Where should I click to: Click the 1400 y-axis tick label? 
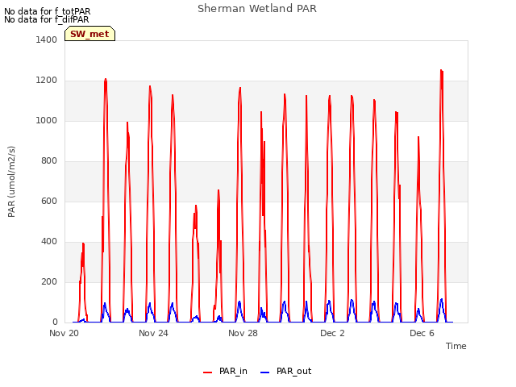tap(47, 40)
